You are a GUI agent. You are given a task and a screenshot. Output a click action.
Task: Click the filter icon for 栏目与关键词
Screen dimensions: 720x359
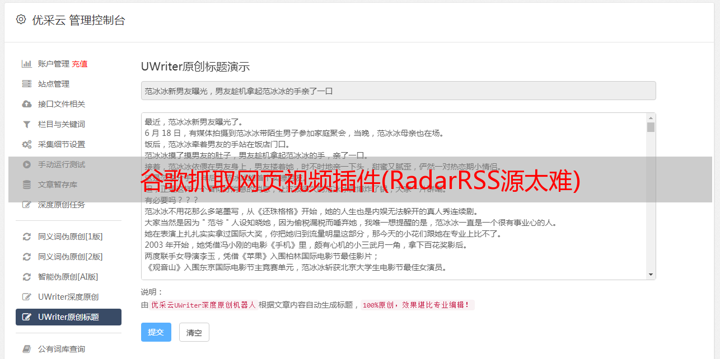tap(26, 124)
